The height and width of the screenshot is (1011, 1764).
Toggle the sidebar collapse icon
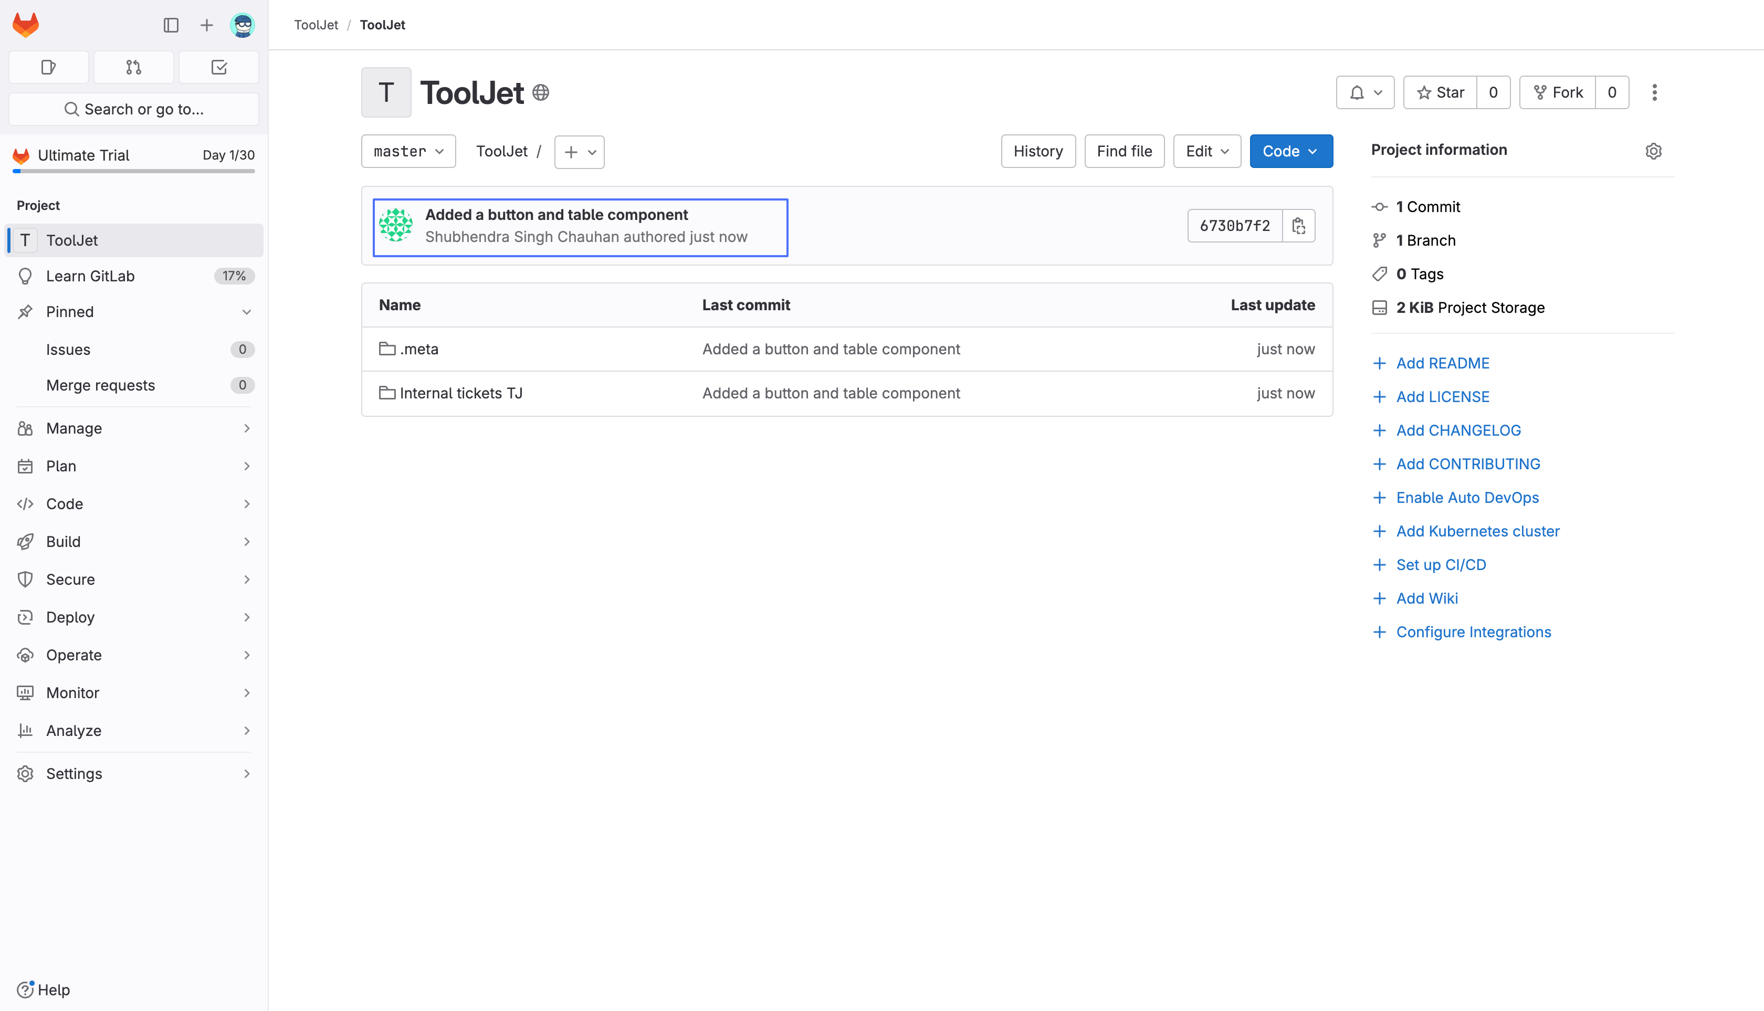coord(171,26)
